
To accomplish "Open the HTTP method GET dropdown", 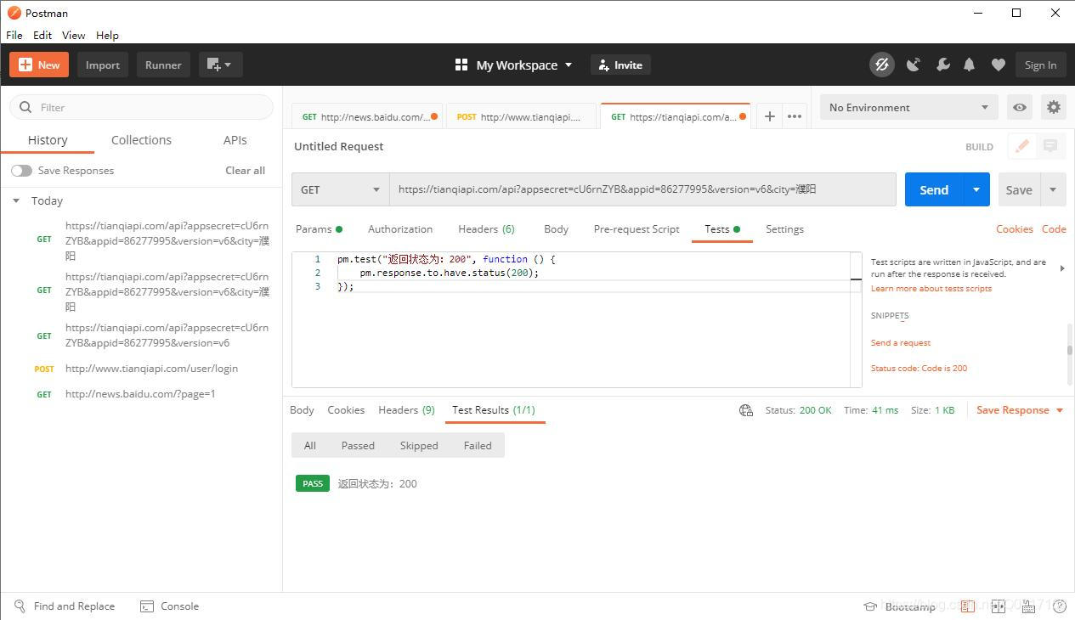I will click(341, 189).
